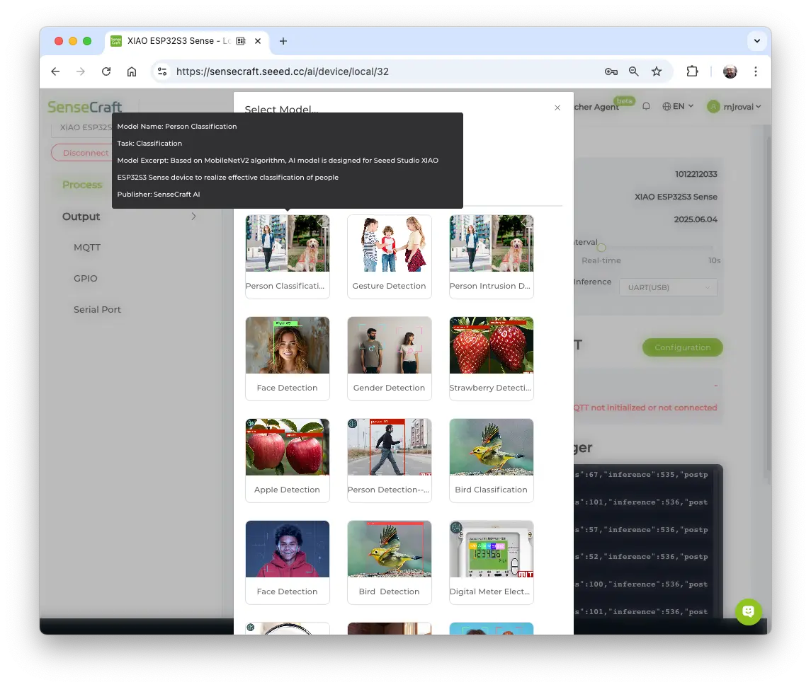Viewport: 811px width, 687px height.
Task: Click the browser home icon
Action: click(132, 71)
